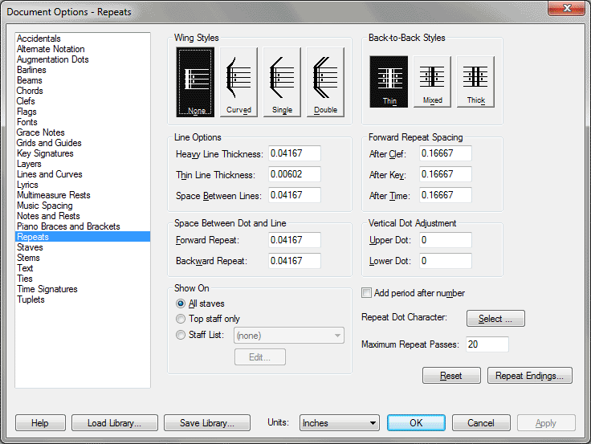The height and width of the screenshot is (444, 591).
Task: Click Select for Repeat Dot Character
Action: pyautogui.click(x=495, y=319)
